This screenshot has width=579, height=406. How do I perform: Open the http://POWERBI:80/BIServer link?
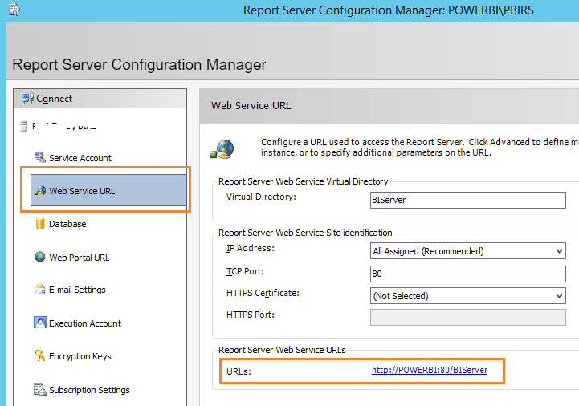(x=430, y=370)
